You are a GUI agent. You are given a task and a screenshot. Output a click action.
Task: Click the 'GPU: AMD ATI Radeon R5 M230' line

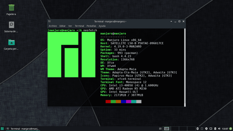pos(123,89)
